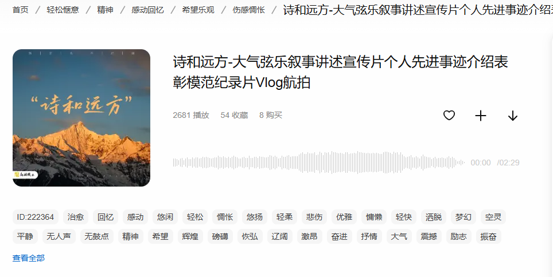Image resolution: width=553 pixels, height=277 pixels.
Task: Pick the 振奋 tag
Action: point(488,236)
